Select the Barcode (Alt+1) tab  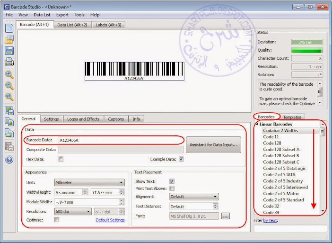(x=35, y=25)
